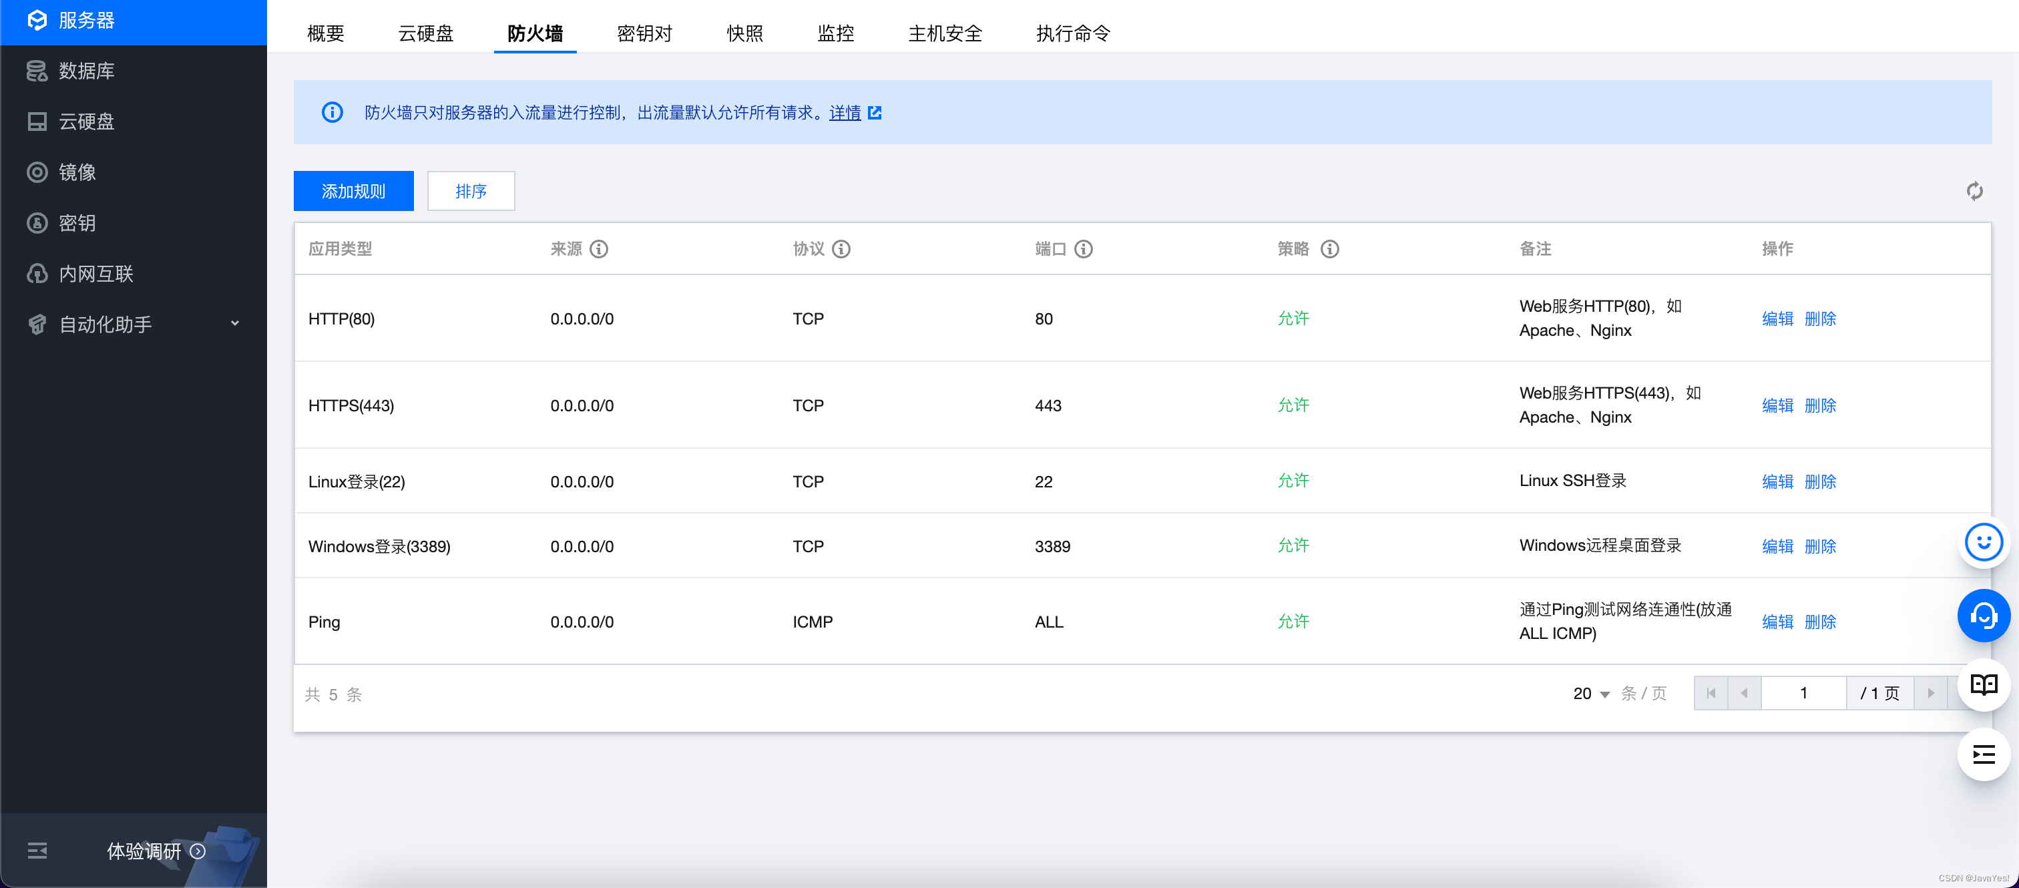Screen dimensions: 2019x888
Task: Delete the Ping rule
Action: (1820, 622)
